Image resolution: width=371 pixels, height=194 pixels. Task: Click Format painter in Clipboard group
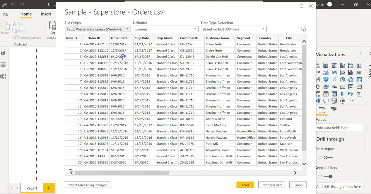pos(27,38)
